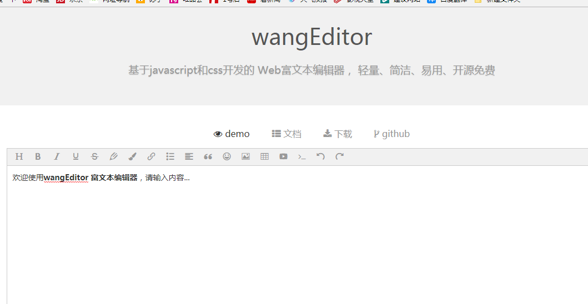
Task: Toggle bold formatting in the editor
Action: [38, 156]
